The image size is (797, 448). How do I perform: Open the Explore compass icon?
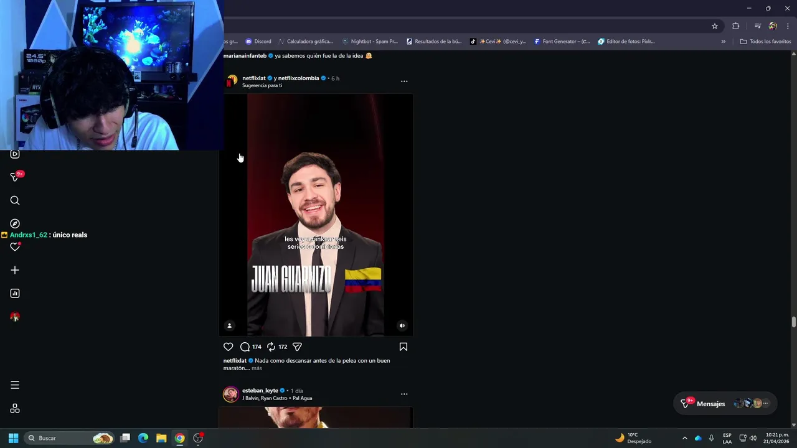[x=15, y=223]
